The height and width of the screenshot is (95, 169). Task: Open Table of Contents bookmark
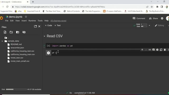(x=72, y=11)
